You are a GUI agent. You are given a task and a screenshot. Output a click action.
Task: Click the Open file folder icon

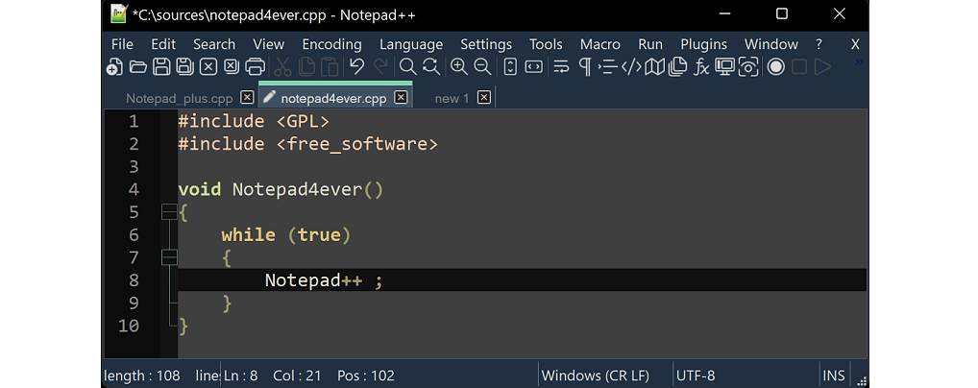point(137,66)
